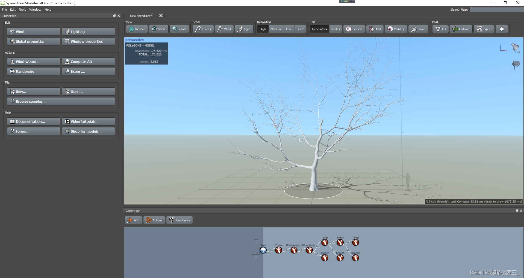This screenshot has width=524, height=278.
Task: Switch edit mode to Generators
Action: [x=319, y=29]
